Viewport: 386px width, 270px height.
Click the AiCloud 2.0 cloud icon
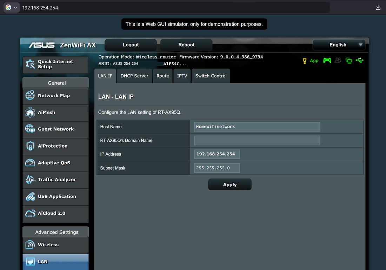click(x=30, y=213)
